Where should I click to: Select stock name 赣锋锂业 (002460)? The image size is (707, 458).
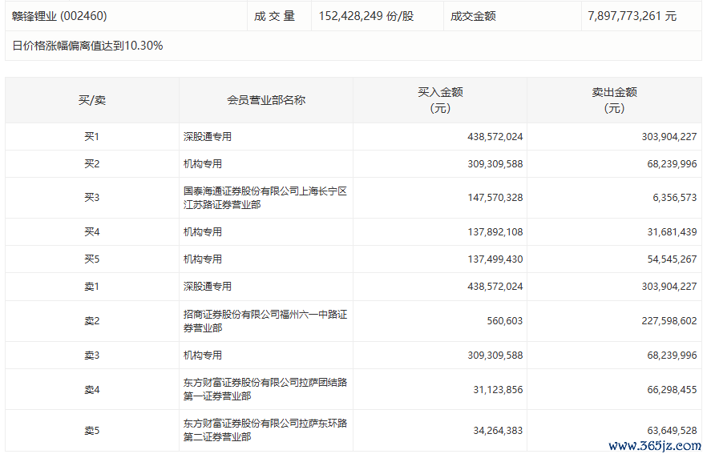59,16
